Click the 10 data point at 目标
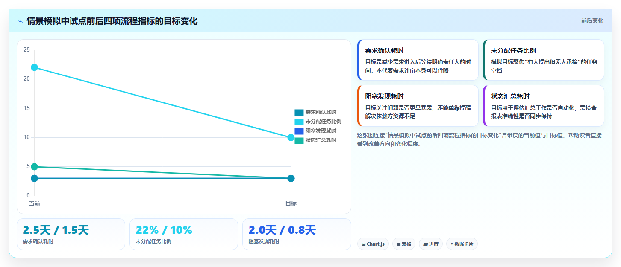The height and width of the screenshot is (267, 621). 291,137
